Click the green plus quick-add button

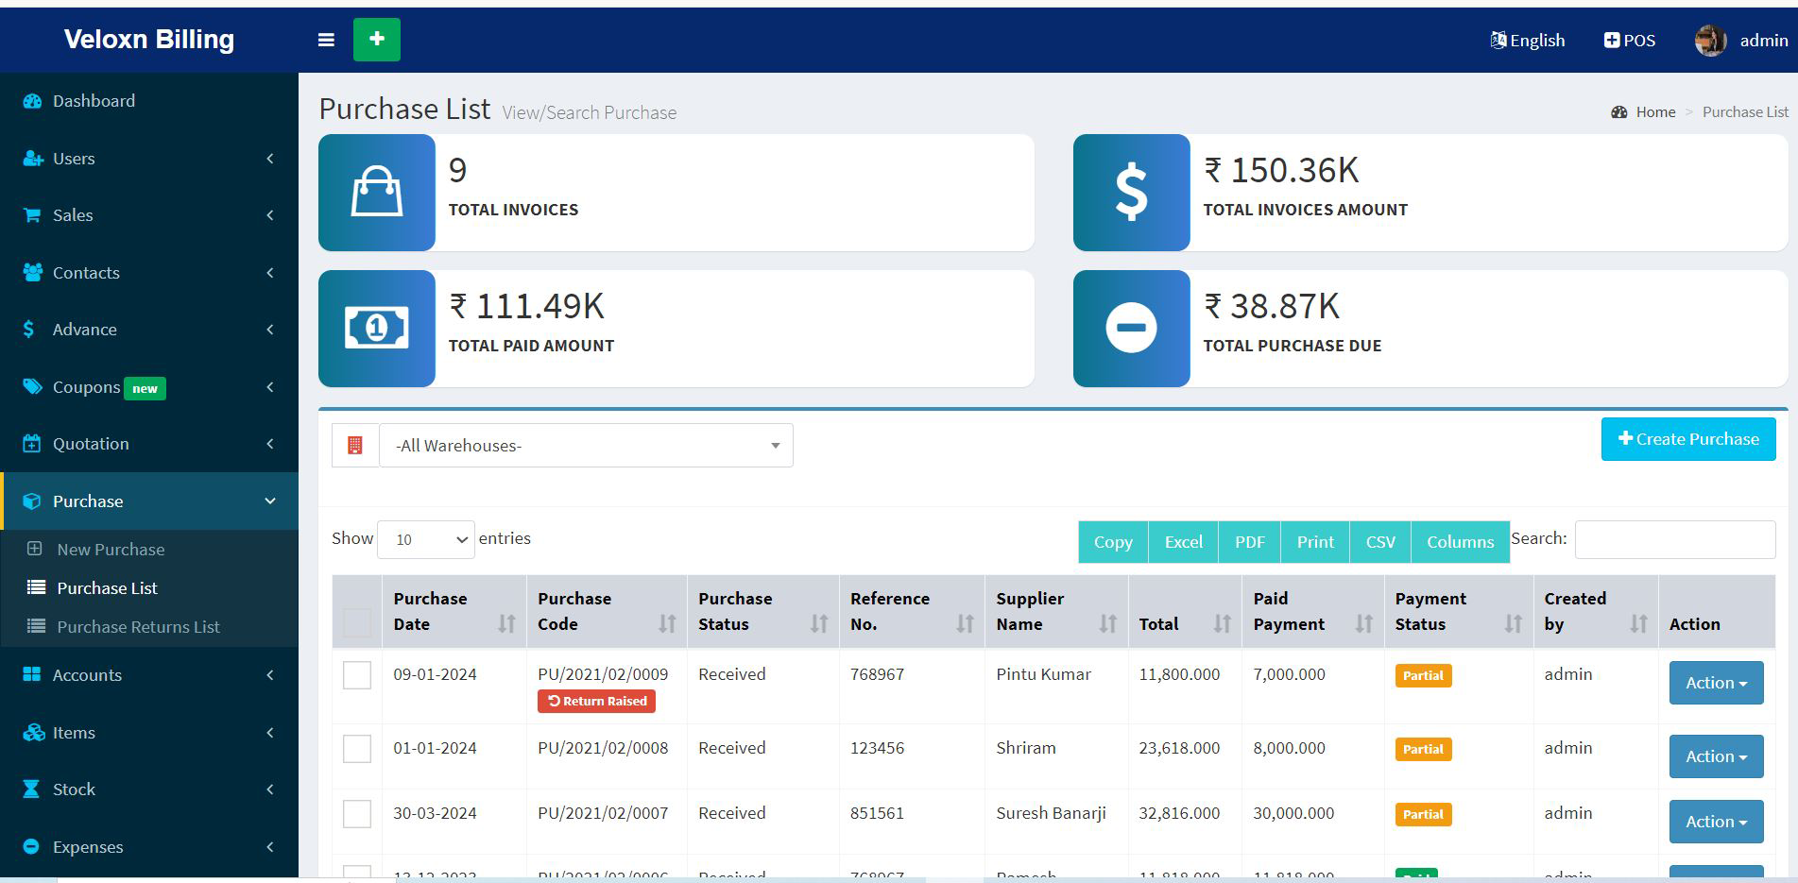[376, 40]
